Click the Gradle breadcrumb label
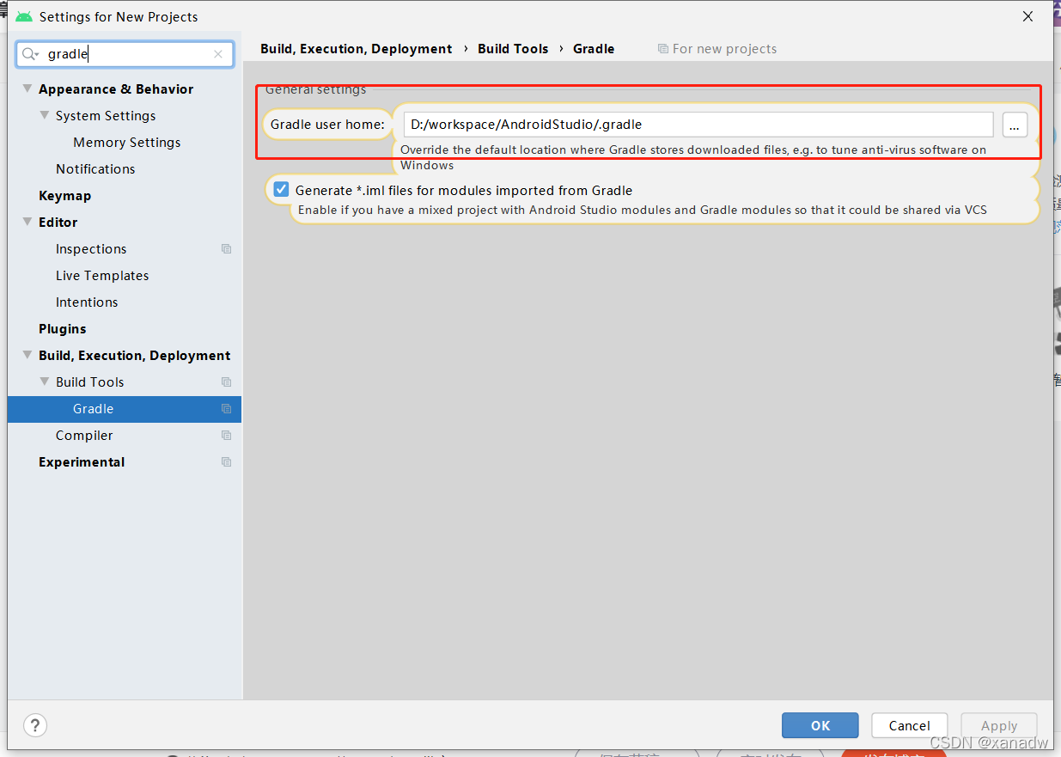This screenshot has width=1061, height=757. coord(594,49)
